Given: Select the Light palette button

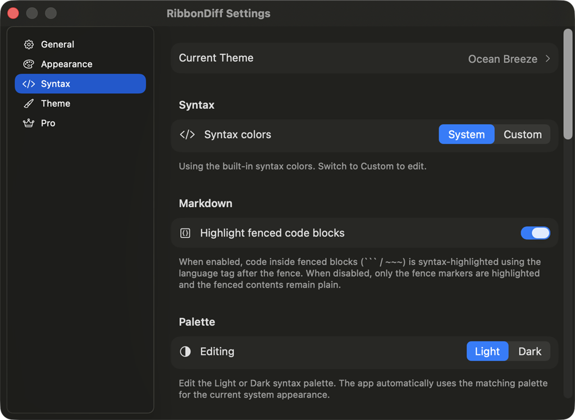Looking at the screenshot, I should 487,351.
